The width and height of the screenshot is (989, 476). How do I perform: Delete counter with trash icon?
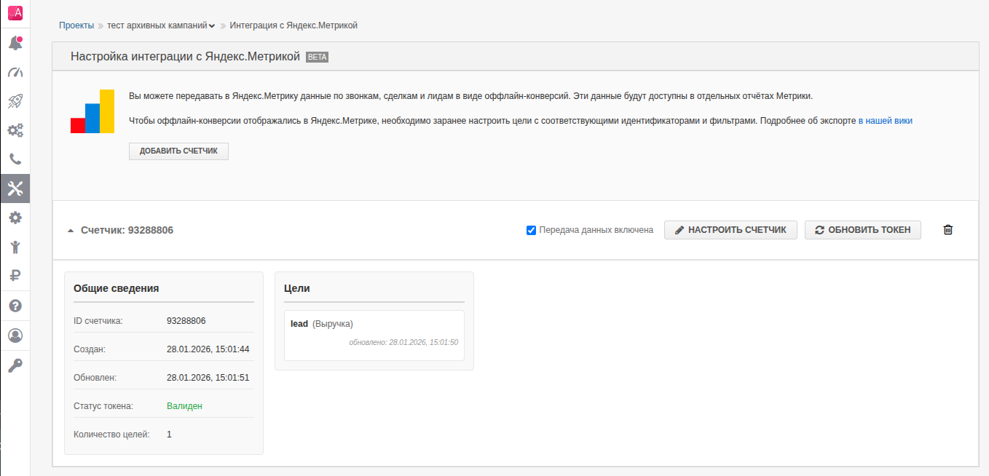coord(947,230)
